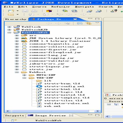Image resolution: width=123 pixels, height=123 pixels.
Task: Click Forward arrow in Package Explorer toolbar
Action: [58, 23]
